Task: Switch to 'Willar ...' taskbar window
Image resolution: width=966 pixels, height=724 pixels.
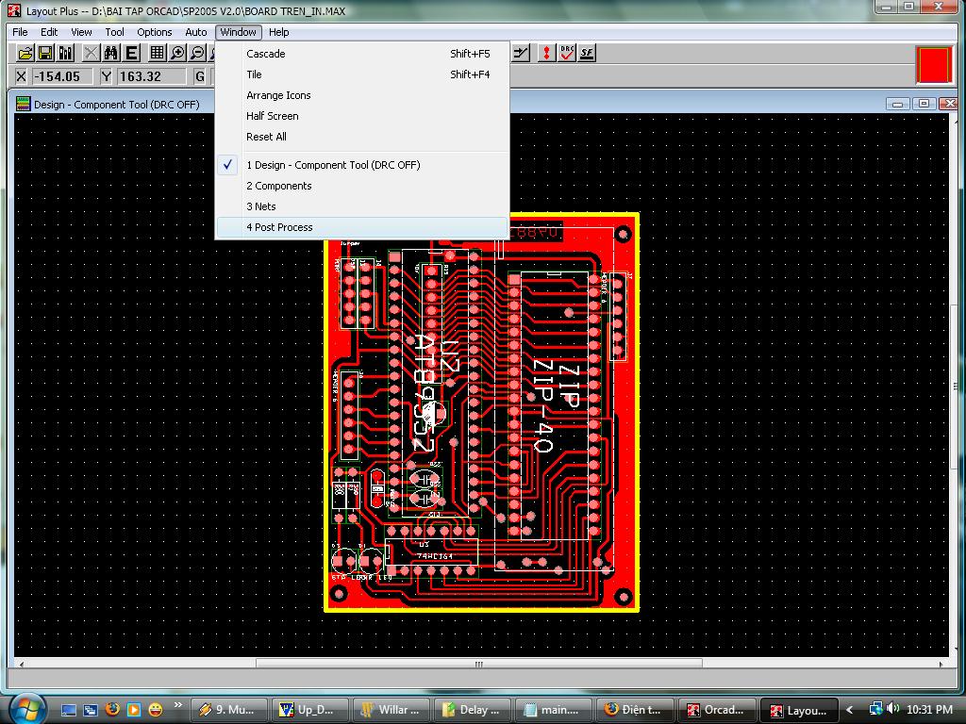Action: click(x=391, y=710)
